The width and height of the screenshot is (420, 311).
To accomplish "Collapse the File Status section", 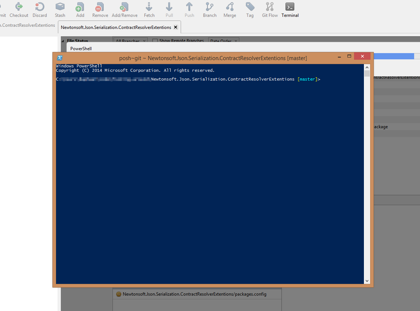I will click(63, 41).
